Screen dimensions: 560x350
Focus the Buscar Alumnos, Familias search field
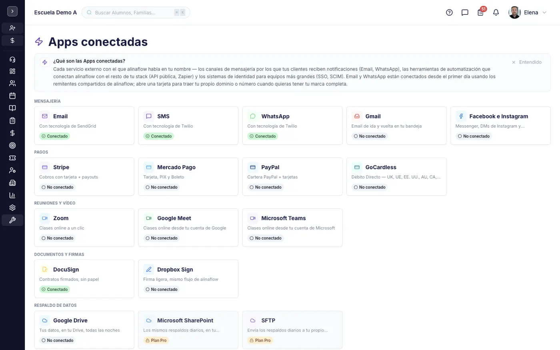(136, 12)
